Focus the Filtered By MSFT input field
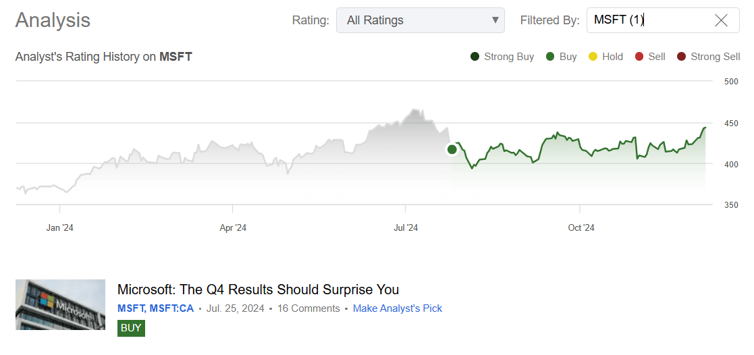Viewport: 754px width, 355px height. coord(648,20)
